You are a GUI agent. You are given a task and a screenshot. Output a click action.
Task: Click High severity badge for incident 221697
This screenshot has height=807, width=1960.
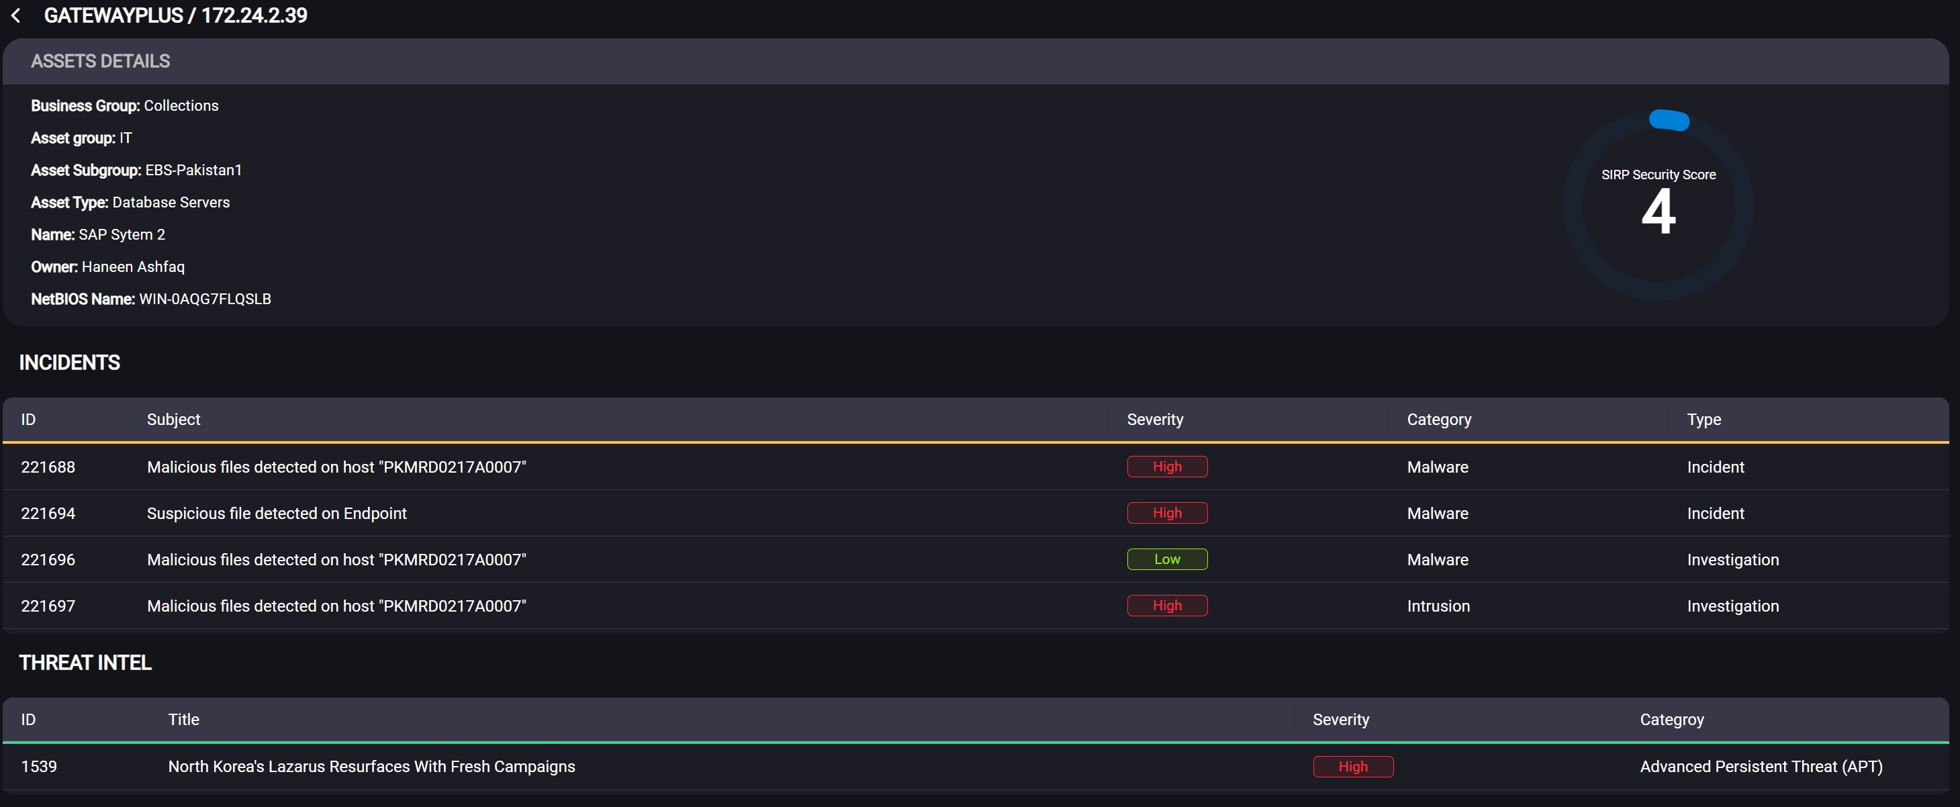[x=1167, y=606]
